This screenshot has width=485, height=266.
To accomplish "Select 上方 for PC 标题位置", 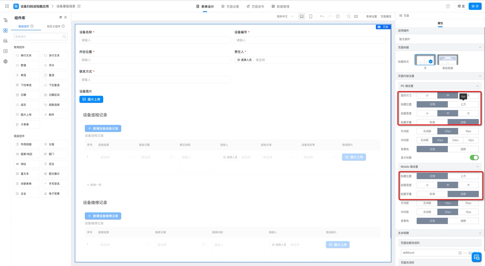I will tap(463, 104).
